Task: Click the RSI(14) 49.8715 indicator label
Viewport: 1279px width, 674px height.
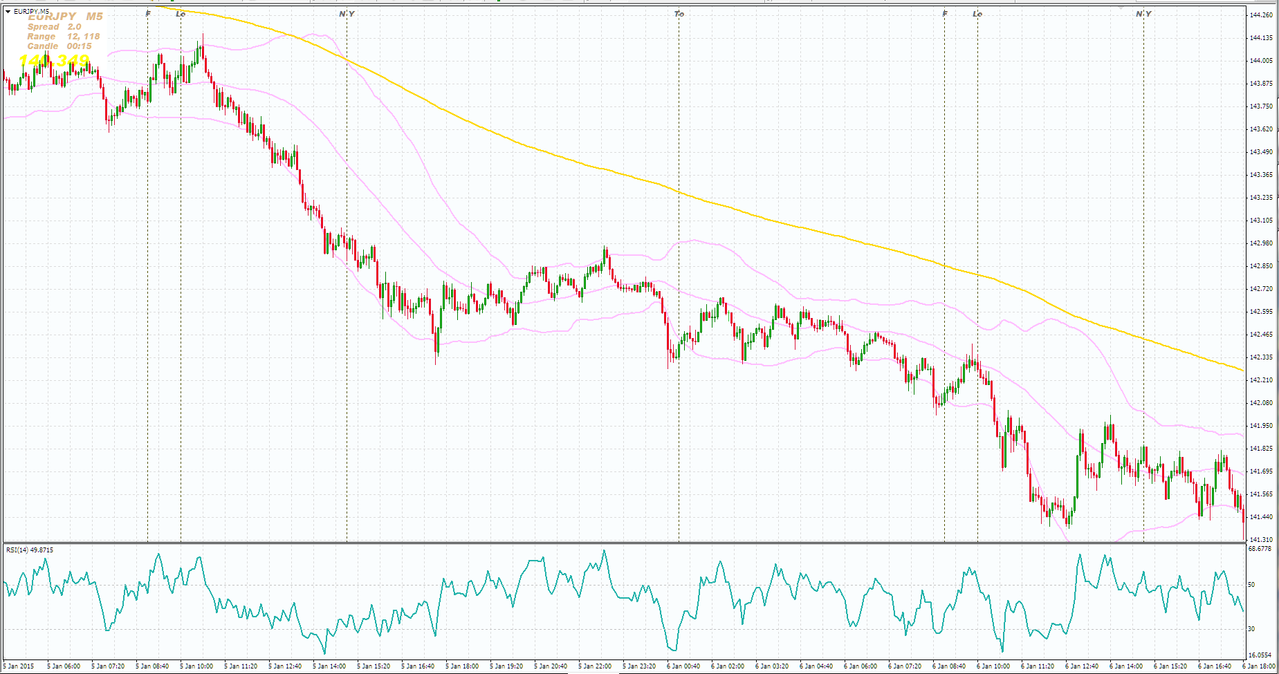Action: [30, 550]
